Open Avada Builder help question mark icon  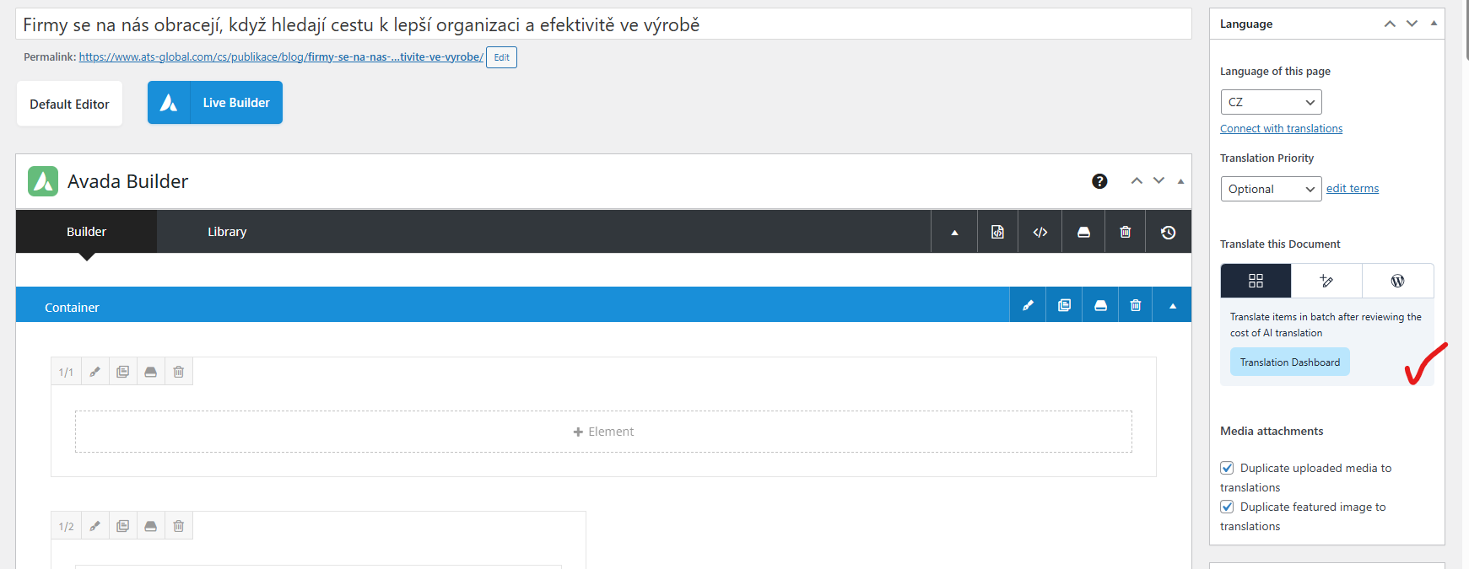click(x=1099, y=181)
